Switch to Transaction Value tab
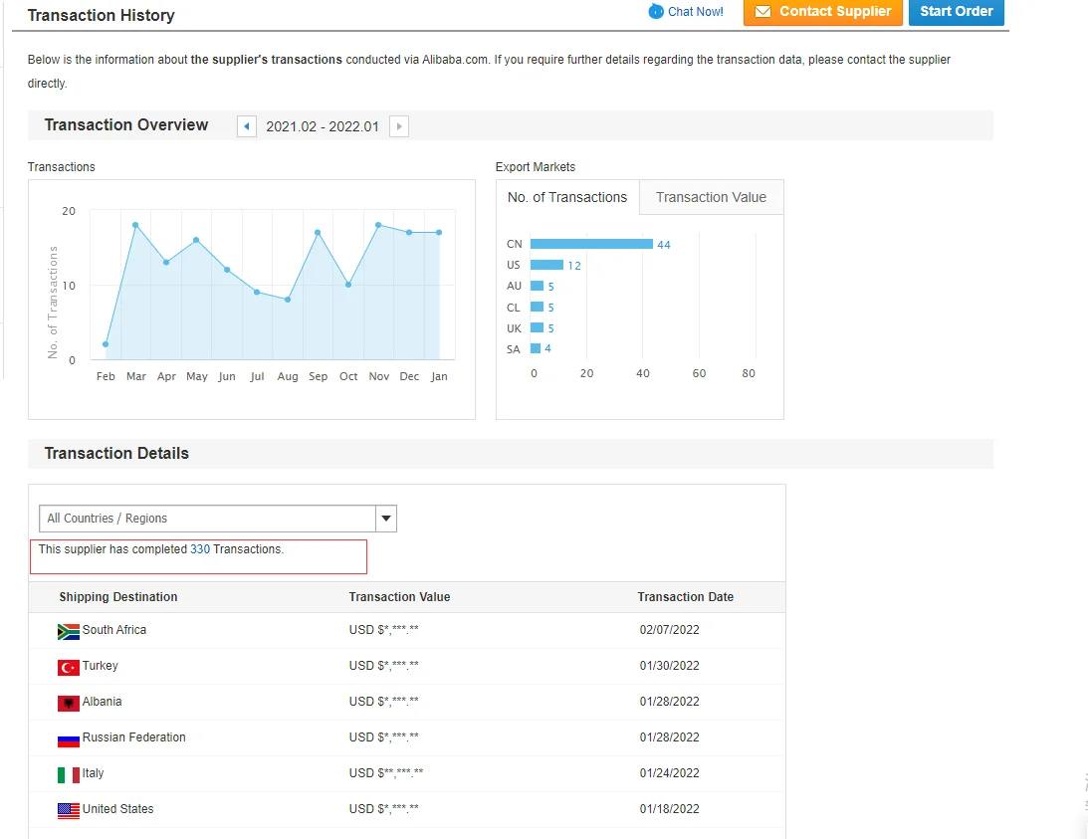 (711, 197)
